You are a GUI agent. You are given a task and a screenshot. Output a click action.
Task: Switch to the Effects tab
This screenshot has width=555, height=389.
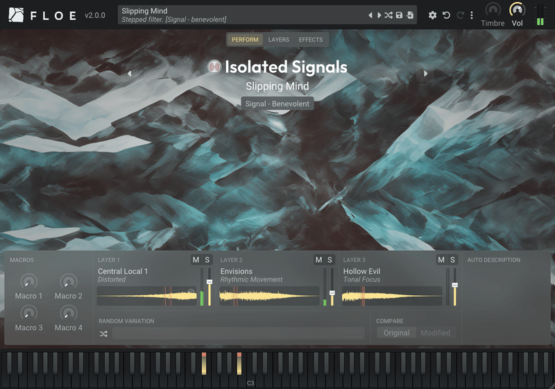(311, 40)
